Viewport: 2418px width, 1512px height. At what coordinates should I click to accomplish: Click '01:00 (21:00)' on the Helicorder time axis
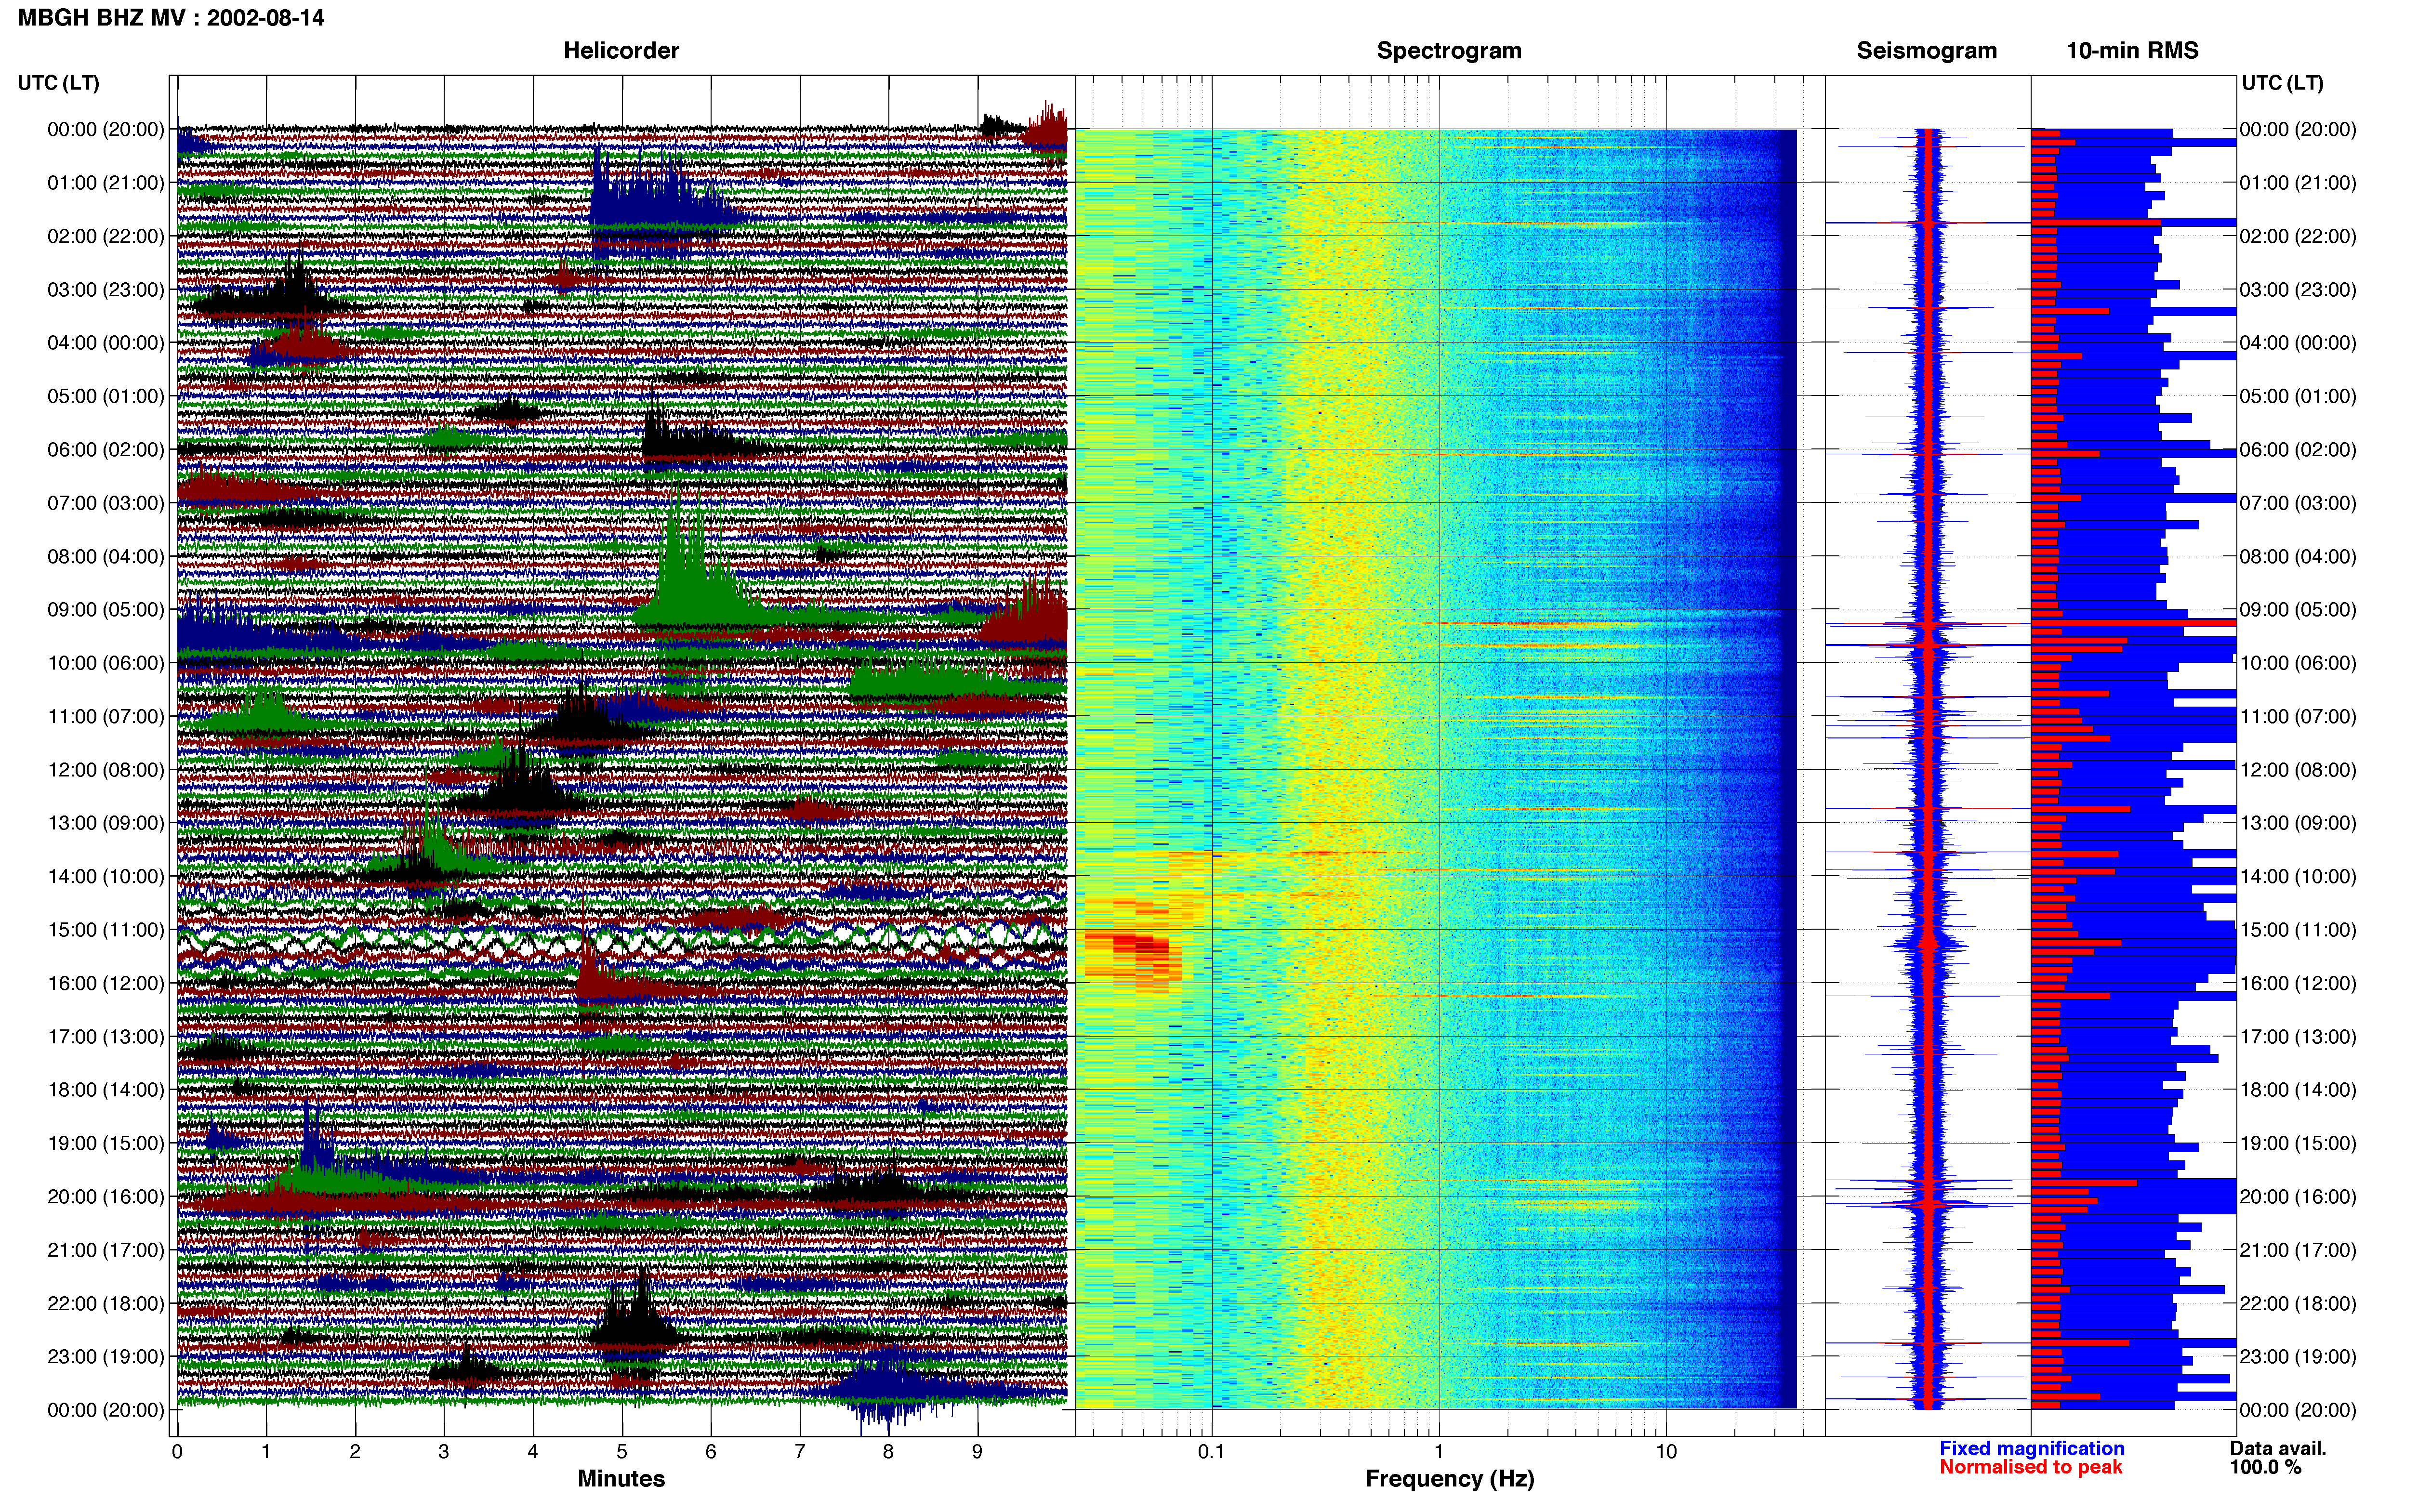click(106, 183)
